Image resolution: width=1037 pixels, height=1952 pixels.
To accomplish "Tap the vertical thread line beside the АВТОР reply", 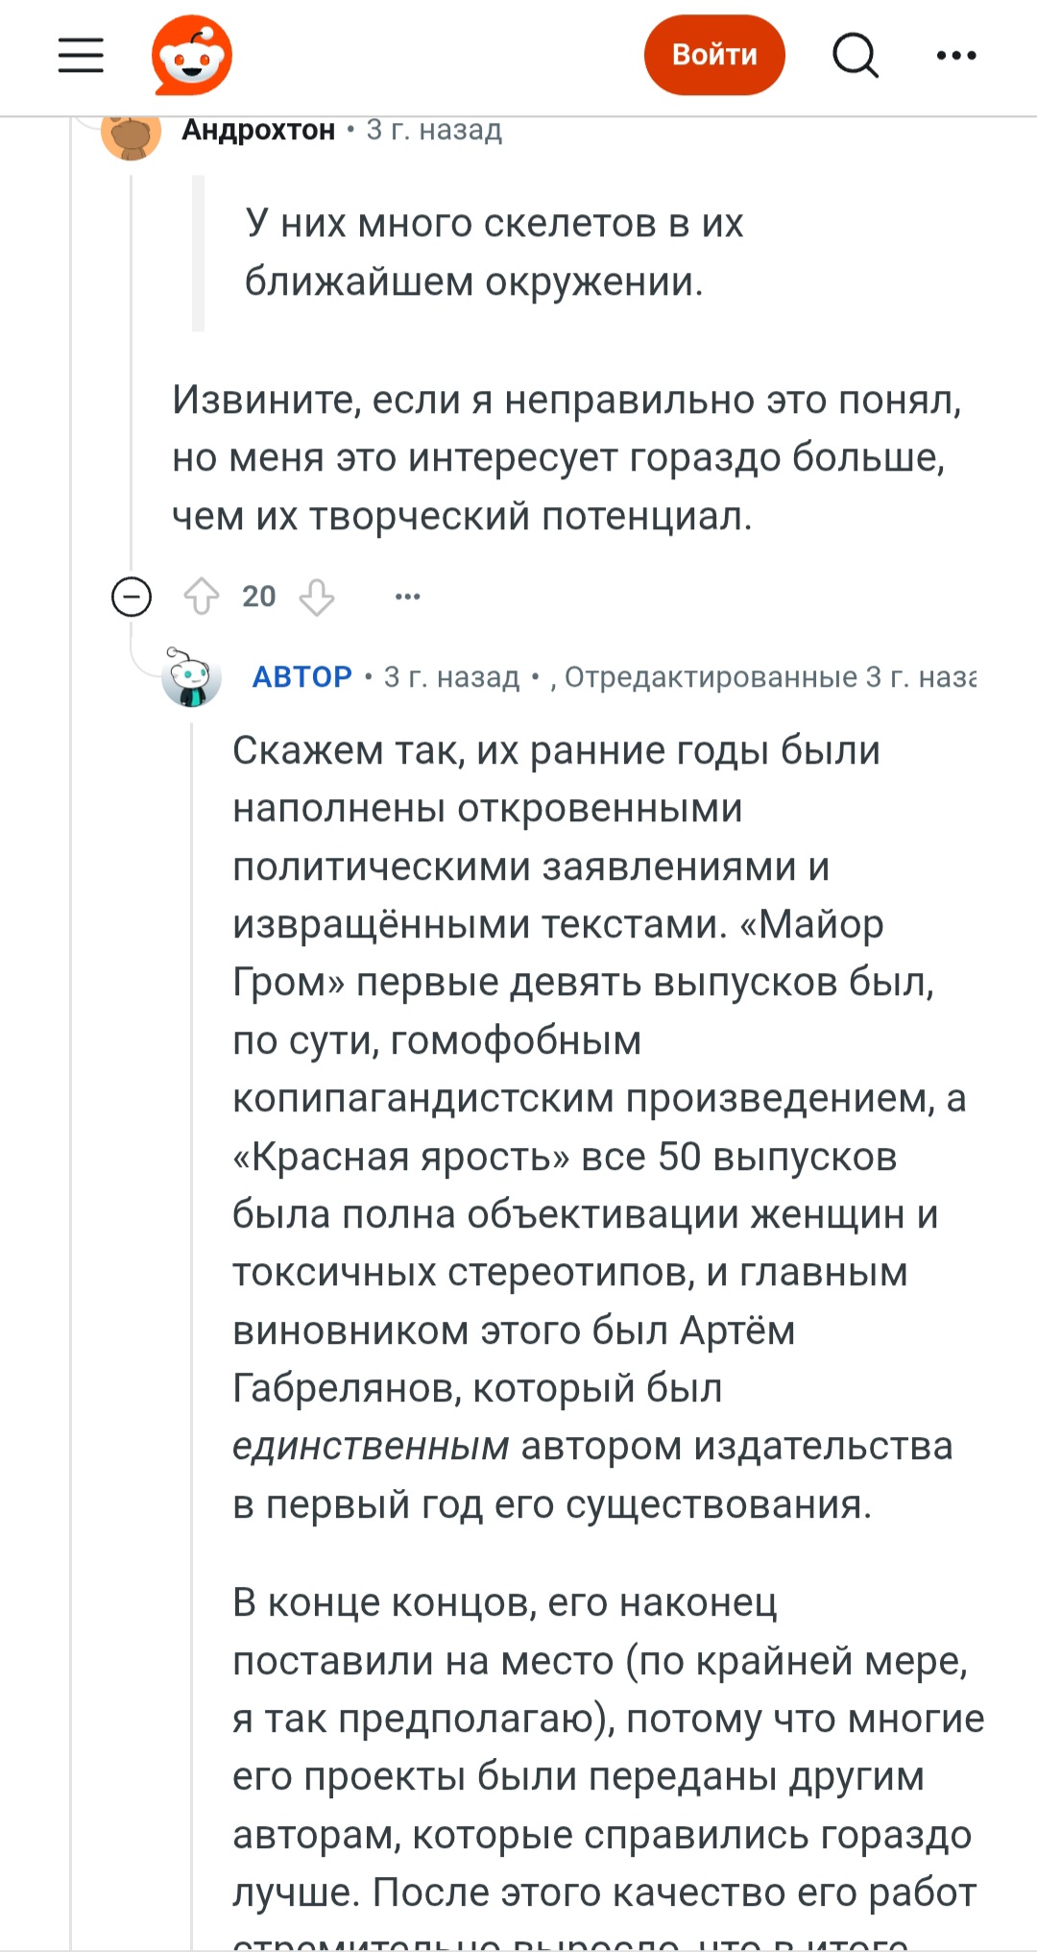I will click(x=192, y=1249).
